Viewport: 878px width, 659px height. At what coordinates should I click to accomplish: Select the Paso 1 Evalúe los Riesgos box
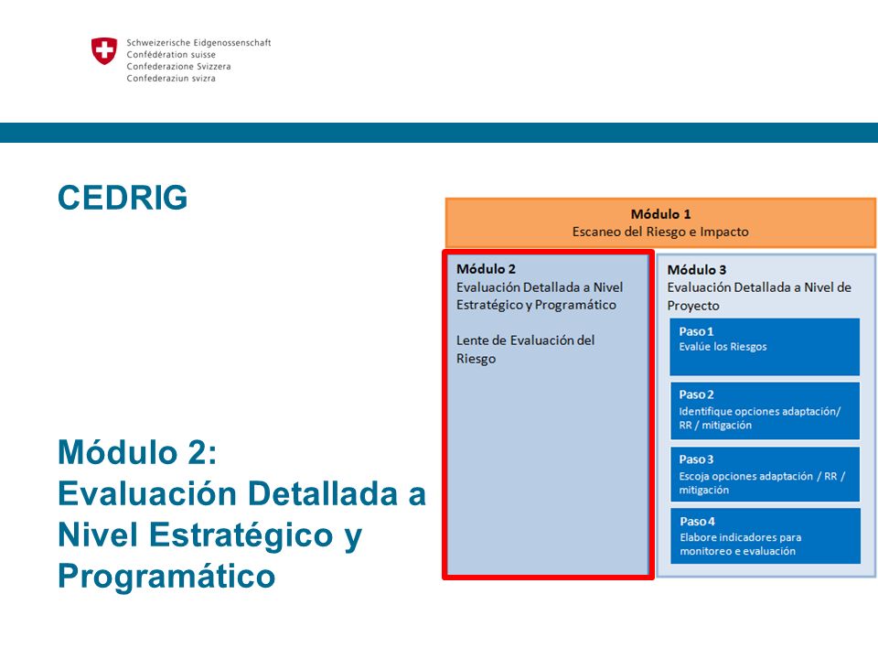click(x=765, y=347)
